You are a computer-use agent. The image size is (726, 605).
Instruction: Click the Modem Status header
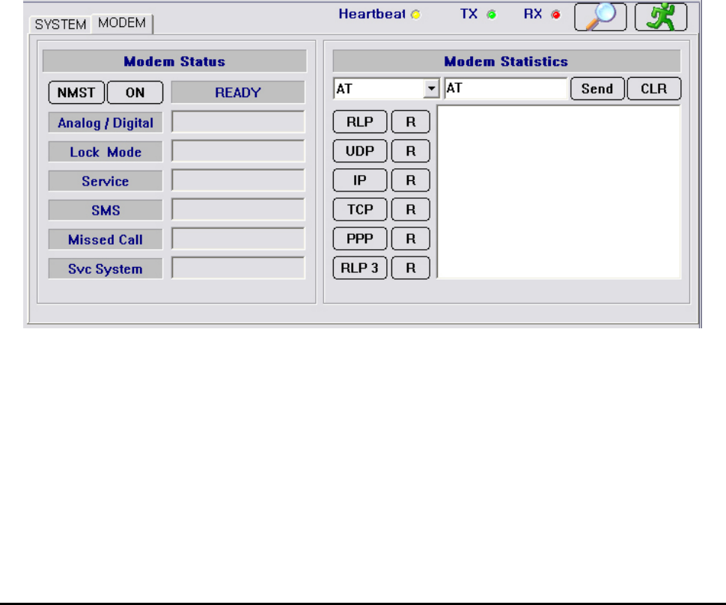(x=174, y=61)
